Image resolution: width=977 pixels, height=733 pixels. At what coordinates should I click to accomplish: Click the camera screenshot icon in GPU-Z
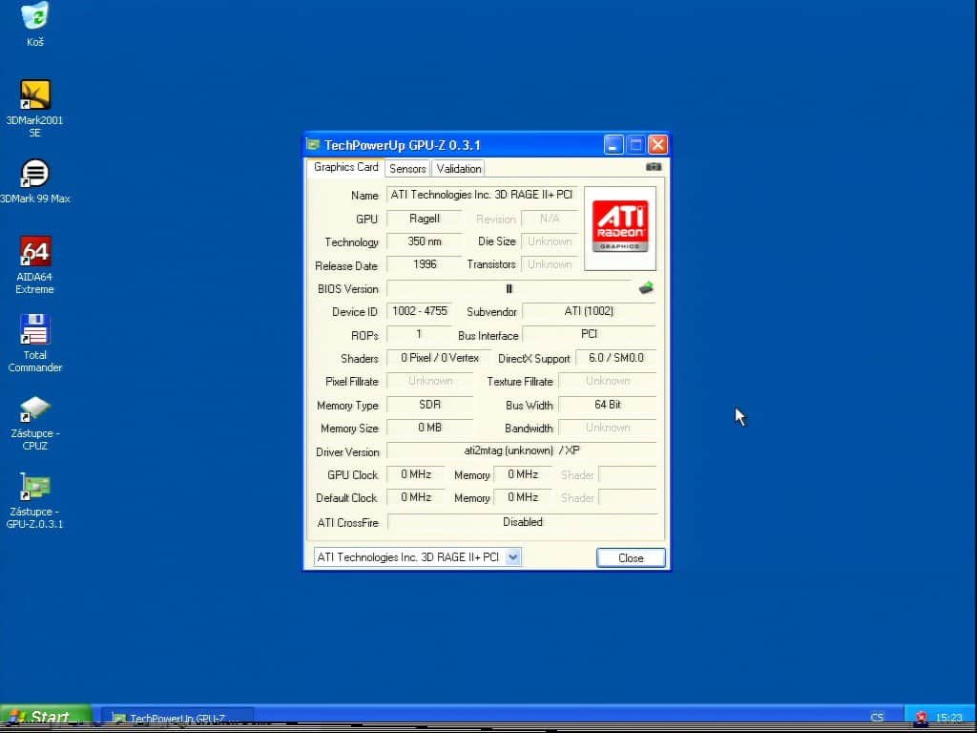click(x=654, y=167)
